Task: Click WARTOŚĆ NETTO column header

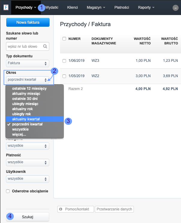Action: 142,41
